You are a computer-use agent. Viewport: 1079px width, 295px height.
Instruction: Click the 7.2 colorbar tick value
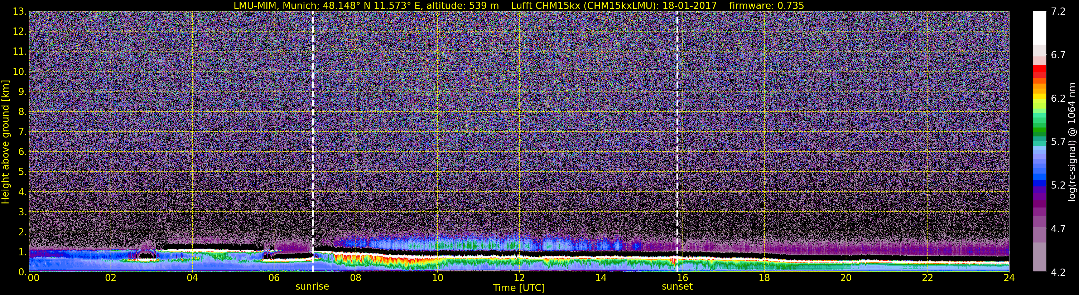[1058, 11]
